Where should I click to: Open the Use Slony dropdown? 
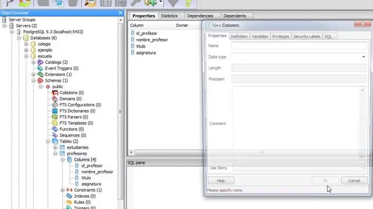coord(362,168)
